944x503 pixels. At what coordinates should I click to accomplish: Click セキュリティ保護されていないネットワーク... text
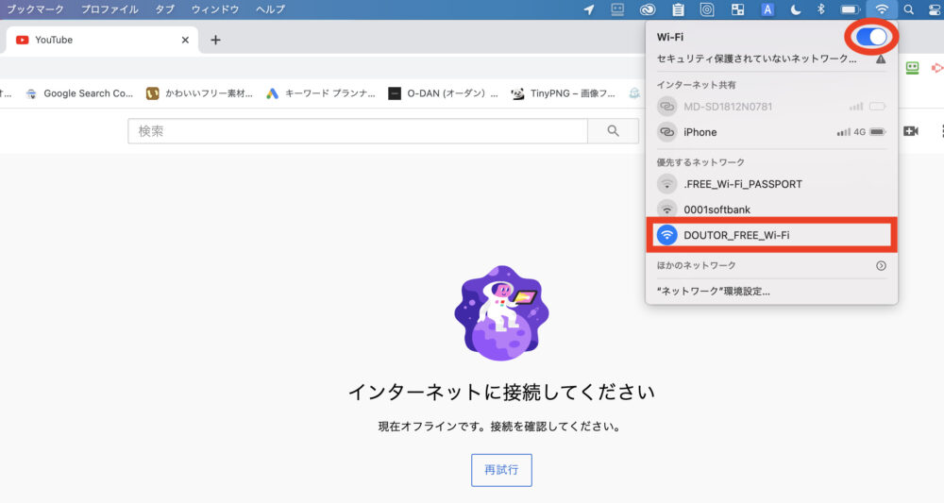756,59
